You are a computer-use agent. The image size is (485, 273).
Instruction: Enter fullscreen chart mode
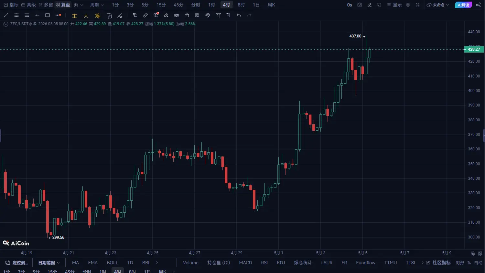coord(418,5)
